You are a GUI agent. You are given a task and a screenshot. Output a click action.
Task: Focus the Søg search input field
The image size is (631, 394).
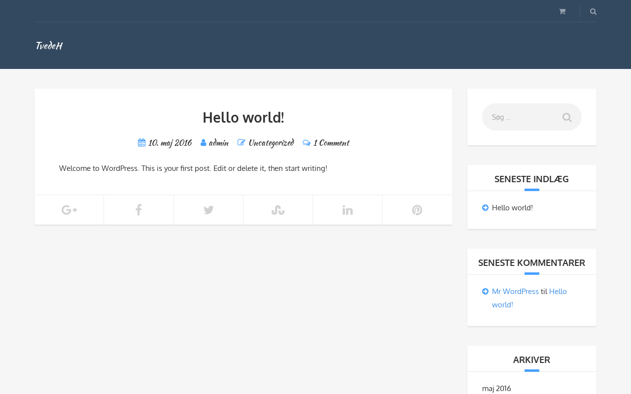coord(520,117)
